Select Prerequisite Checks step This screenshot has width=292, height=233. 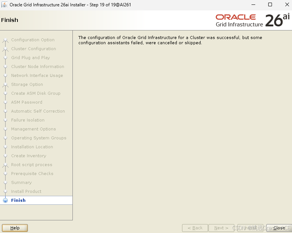pos(32,174)
